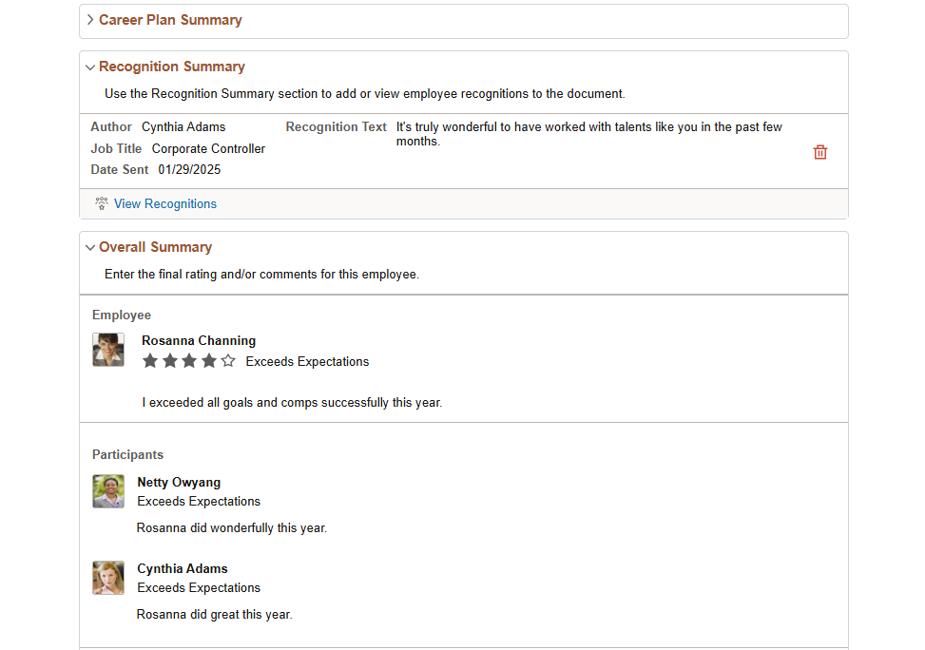Screen dimensions: 925x650
Task: Select the second rating star
Action: tap(170, 360)
